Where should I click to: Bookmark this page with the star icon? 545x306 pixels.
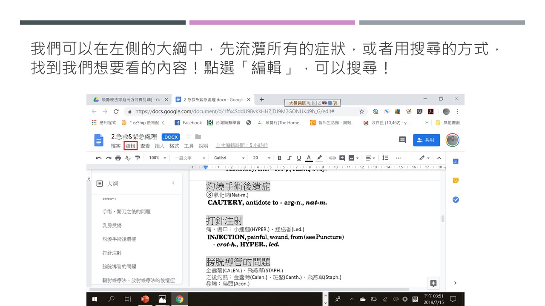point(362,111)
